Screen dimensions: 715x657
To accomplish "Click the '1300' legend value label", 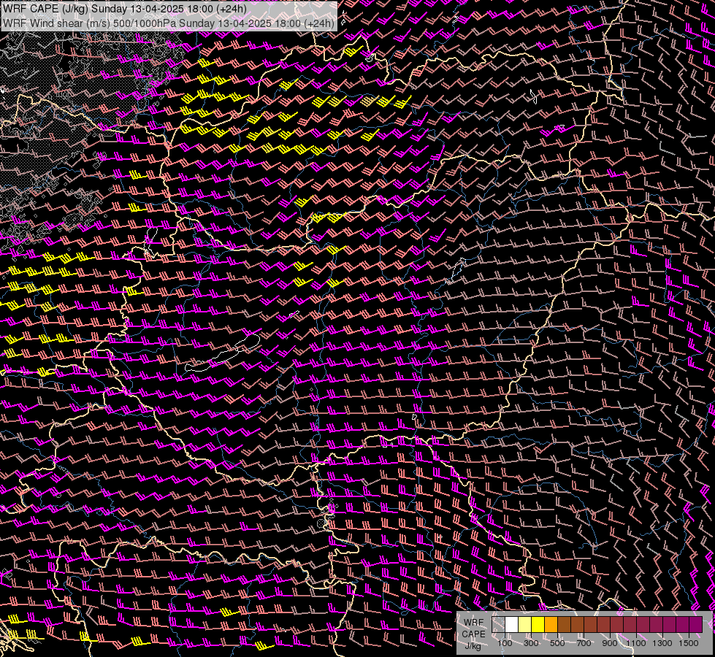I will [662, 643].
